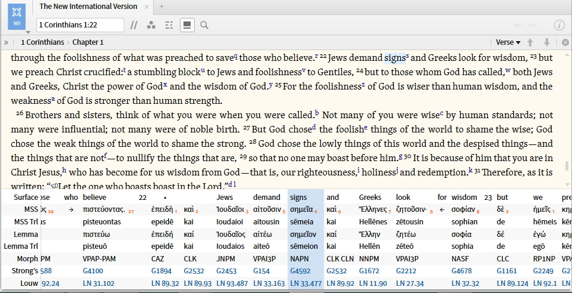This screenshot has width=572, height=293.
Task: Go forward with the right arrow
Action: (x=532, y=25)
